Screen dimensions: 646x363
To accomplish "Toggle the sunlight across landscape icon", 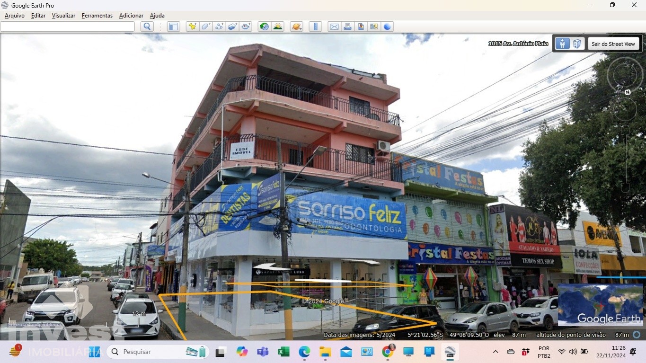I will click(278, 27).
